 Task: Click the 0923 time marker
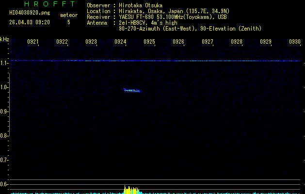tap(91, 41)
